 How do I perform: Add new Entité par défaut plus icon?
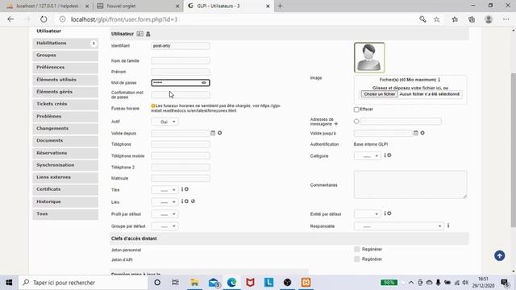click(389, 213)
